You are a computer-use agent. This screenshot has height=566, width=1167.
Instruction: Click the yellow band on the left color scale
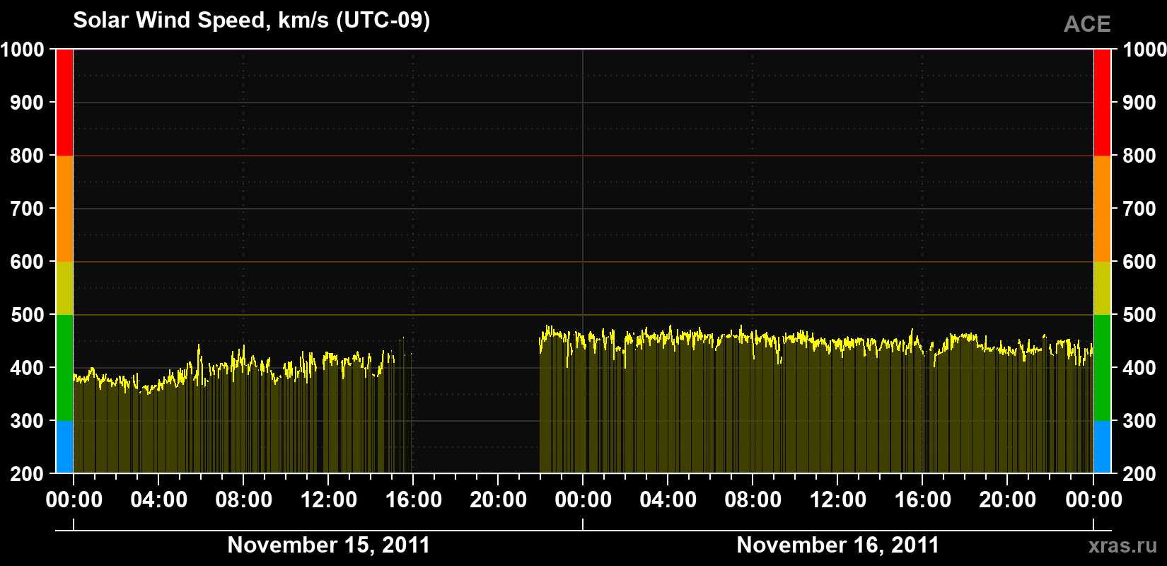64,288
